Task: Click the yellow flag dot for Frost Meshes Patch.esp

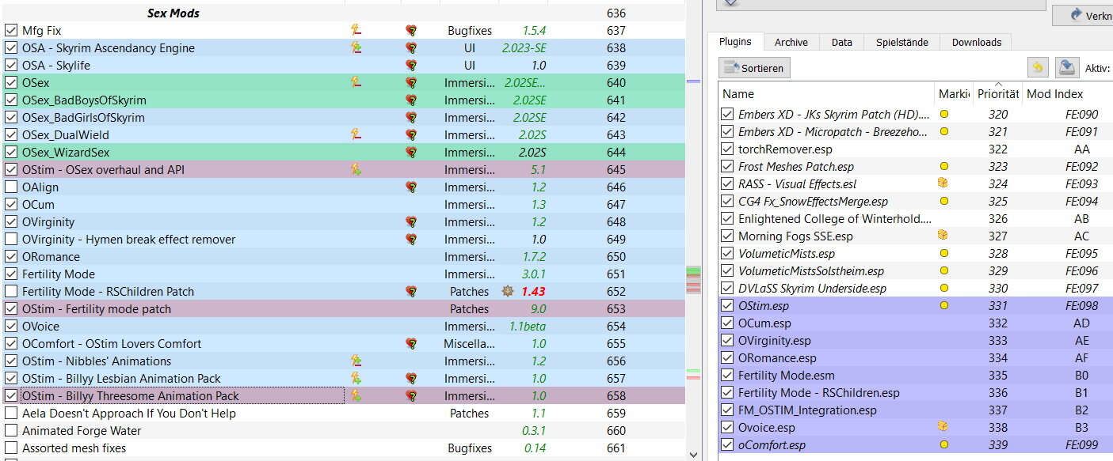Action: 943,167
